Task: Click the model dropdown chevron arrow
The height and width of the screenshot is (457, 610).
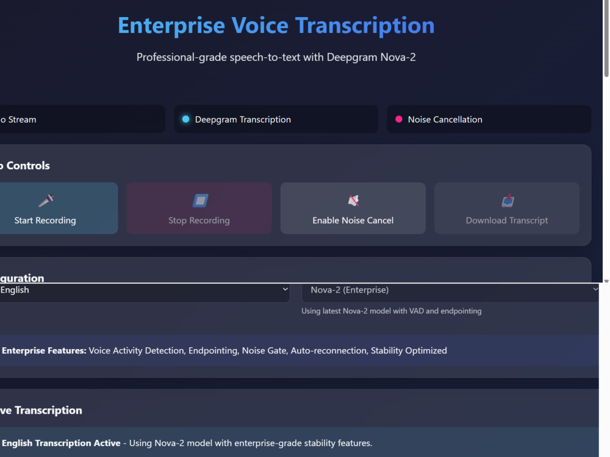Action: (x=595, y=289)
